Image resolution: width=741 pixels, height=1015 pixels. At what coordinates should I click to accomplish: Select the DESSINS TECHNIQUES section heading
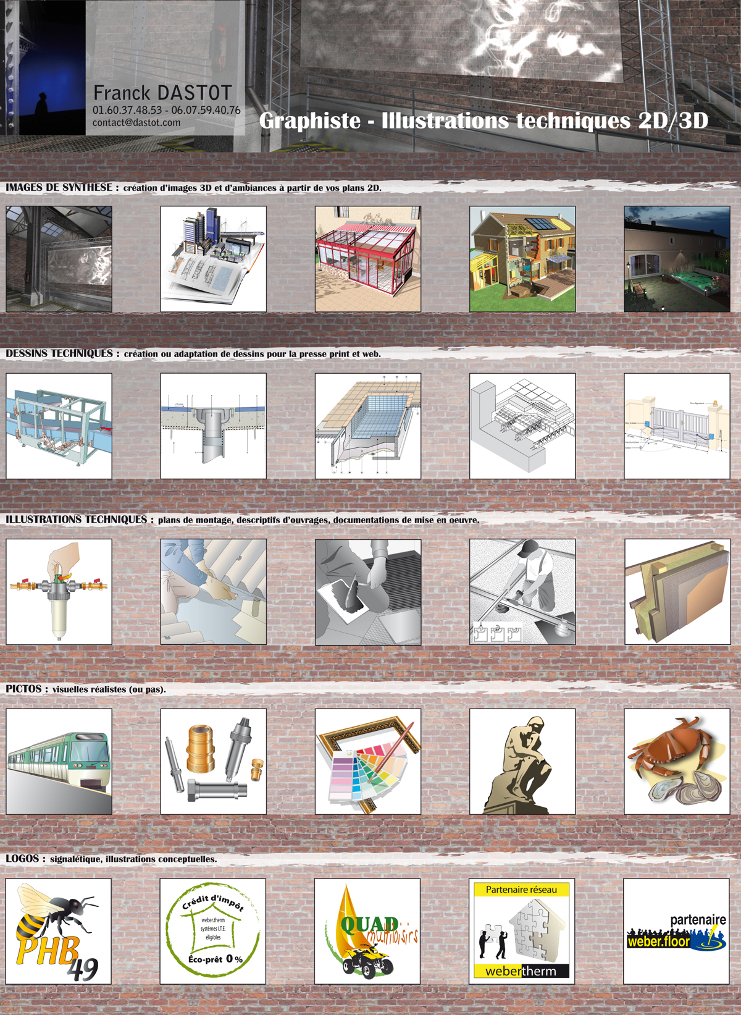(59, 353)
